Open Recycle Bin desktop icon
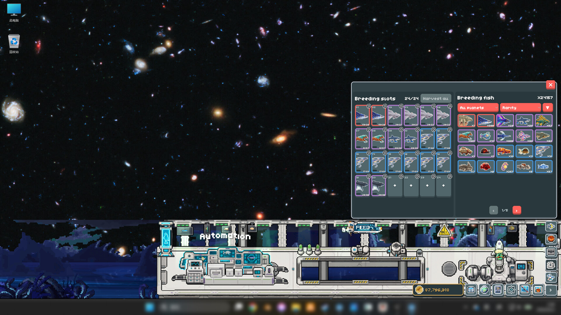Image resolution: width=561 pixels, height=315 pixels. (x=14, y=44)
